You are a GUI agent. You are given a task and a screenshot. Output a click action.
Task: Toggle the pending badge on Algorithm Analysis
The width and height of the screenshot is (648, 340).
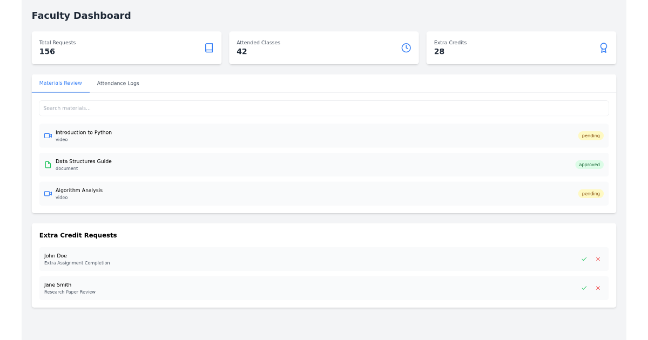590,193
